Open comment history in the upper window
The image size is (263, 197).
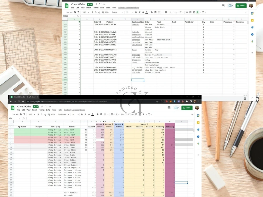point(223,6)
